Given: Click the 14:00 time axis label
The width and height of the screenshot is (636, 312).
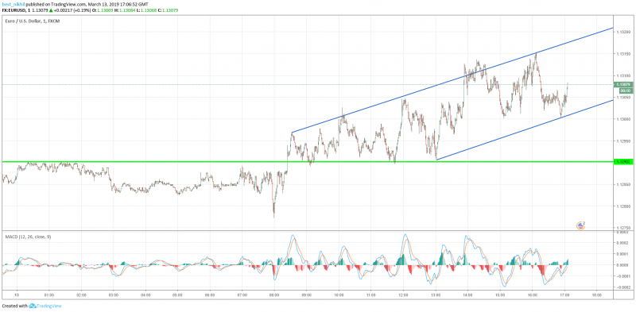Looking at the screenshot, I should click(x=467, y=295).
